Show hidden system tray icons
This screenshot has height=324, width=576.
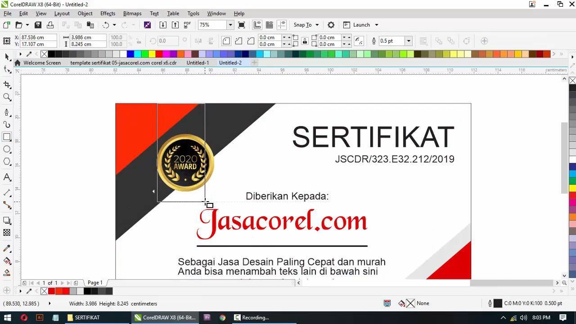click(503, 317)
